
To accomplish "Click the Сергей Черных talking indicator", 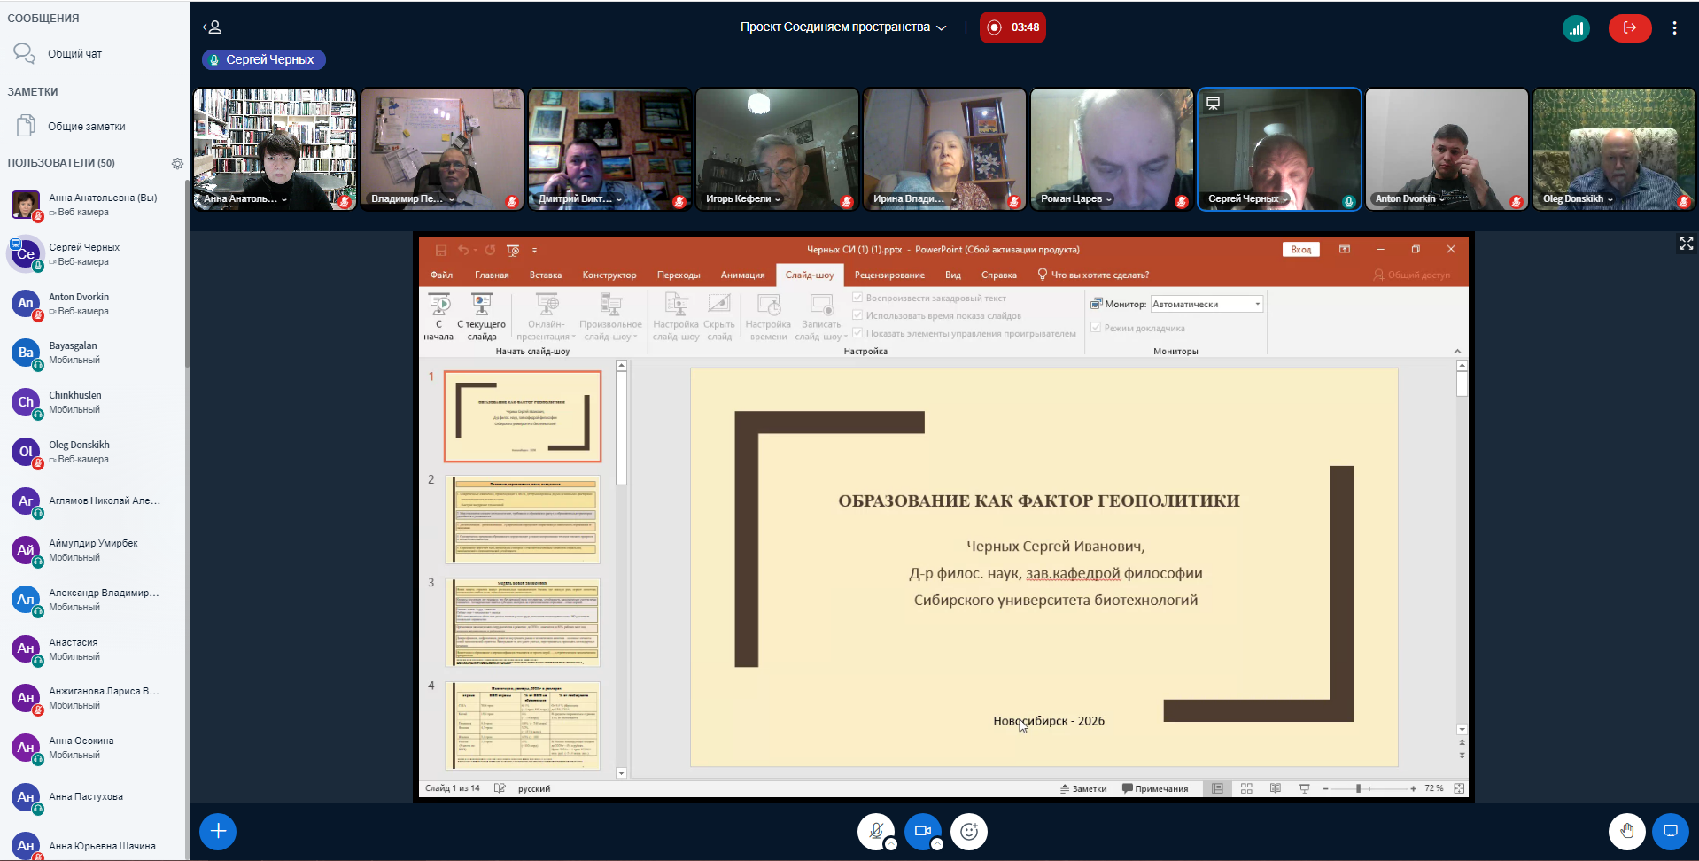I will (263, 59).
